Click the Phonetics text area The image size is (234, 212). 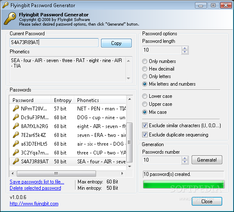click(68, 69)
